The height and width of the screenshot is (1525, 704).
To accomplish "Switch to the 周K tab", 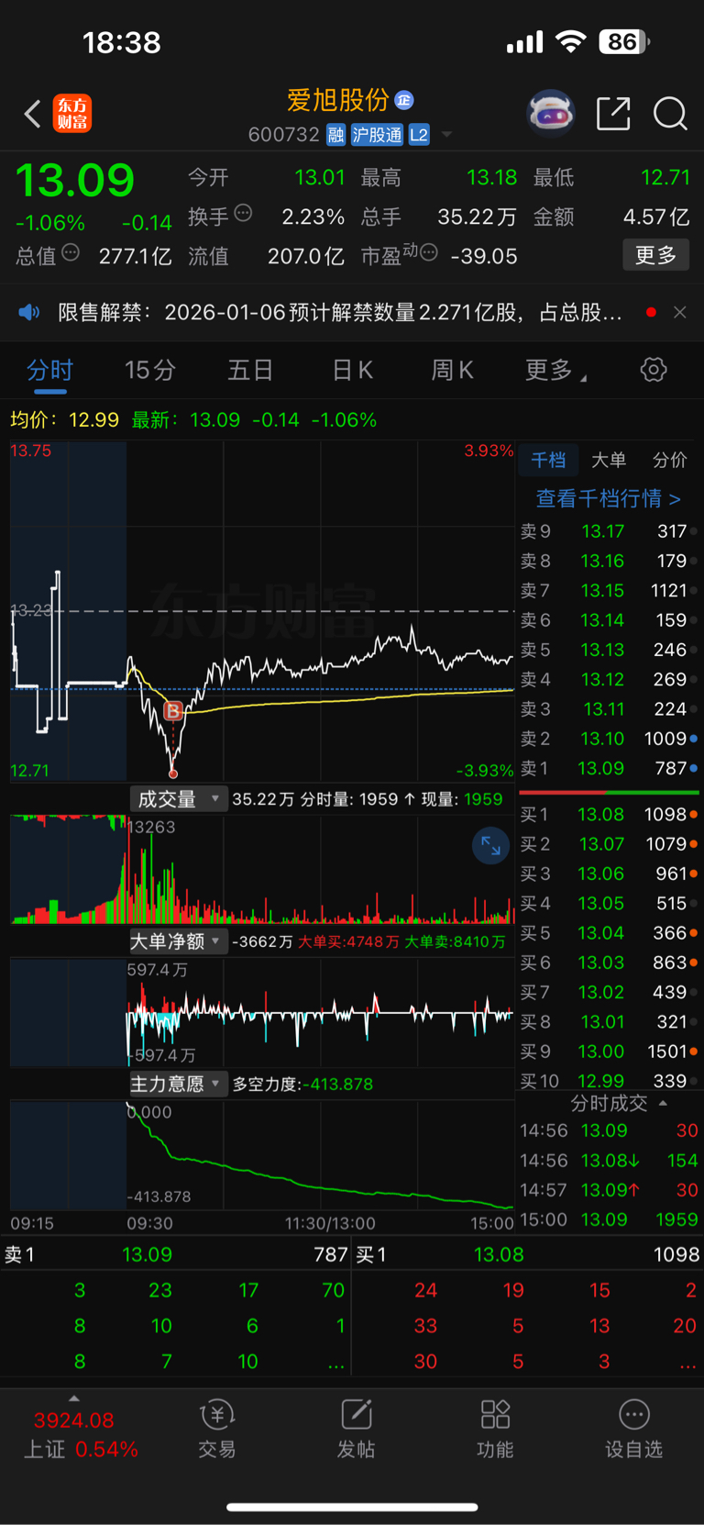I will tap(453, 370).
